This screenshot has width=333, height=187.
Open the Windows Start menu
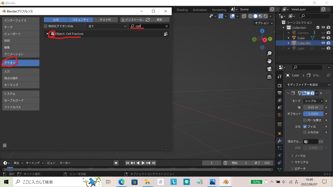pos(6,182)
